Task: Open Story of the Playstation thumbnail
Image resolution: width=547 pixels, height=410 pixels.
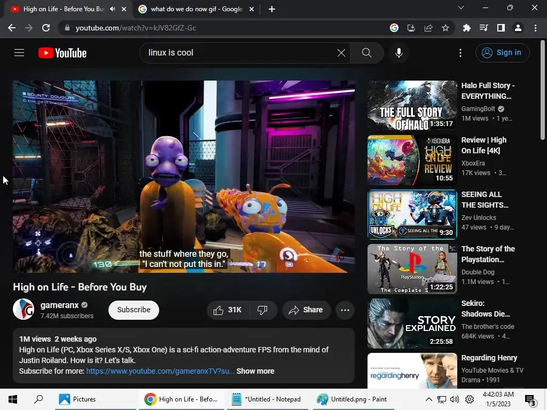Action: tap(412, 269)
